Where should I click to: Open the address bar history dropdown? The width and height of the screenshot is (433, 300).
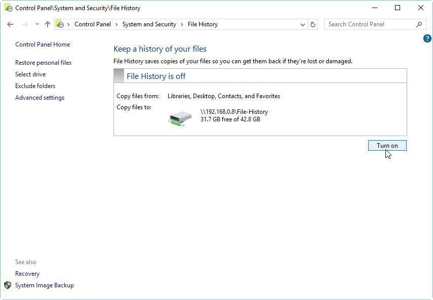click(x=303, y=25)
